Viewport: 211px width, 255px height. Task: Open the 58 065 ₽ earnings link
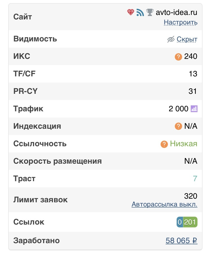click(x=181, y=241)
